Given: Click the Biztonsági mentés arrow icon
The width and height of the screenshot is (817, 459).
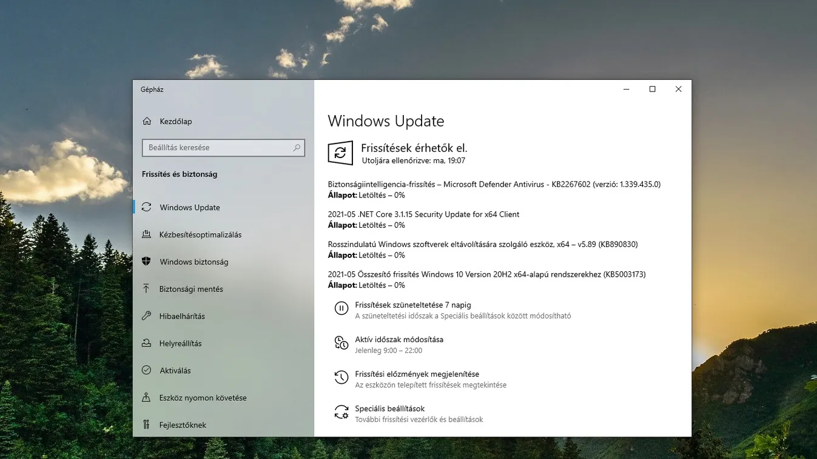Looking at the screenshot, I should [x=146, y=289].
